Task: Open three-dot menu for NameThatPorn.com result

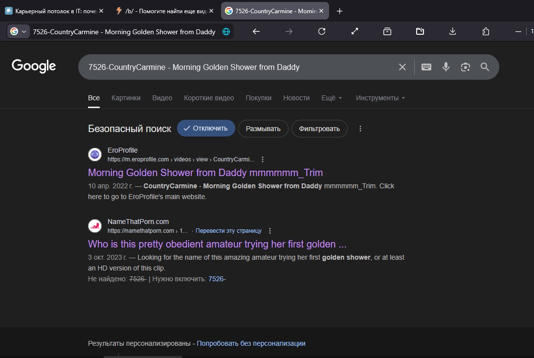Action: (270, 231)
